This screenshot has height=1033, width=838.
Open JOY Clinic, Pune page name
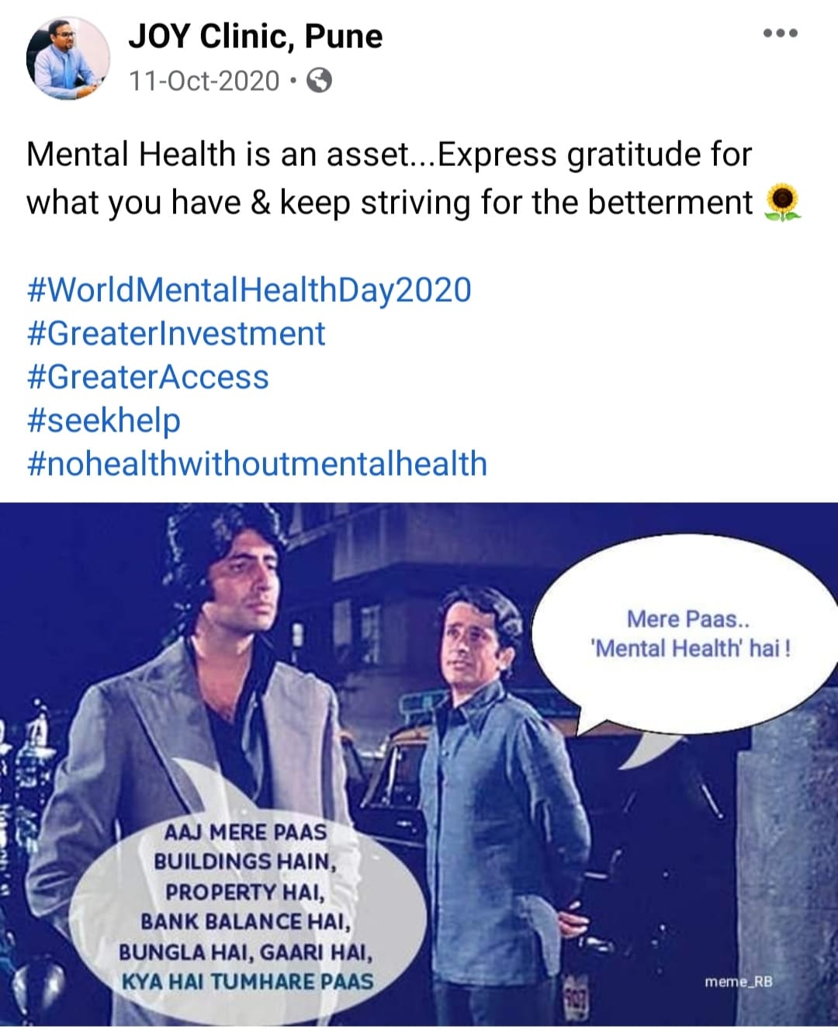pos(255,36)
